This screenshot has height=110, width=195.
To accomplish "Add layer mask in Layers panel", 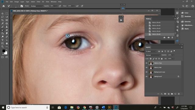I will (165, 94).
